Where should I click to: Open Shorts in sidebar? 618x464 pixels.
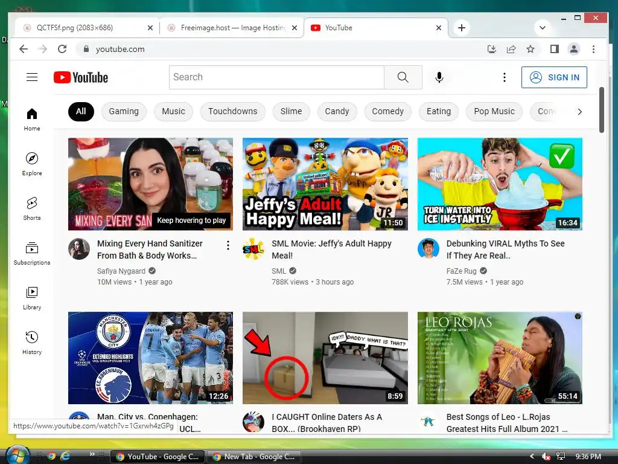pyautogui.click(x=32, y=208)
